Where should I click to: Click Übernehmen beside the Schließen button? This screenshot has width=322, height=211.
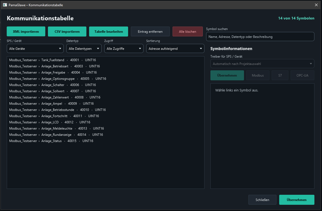tap(297, 200)
